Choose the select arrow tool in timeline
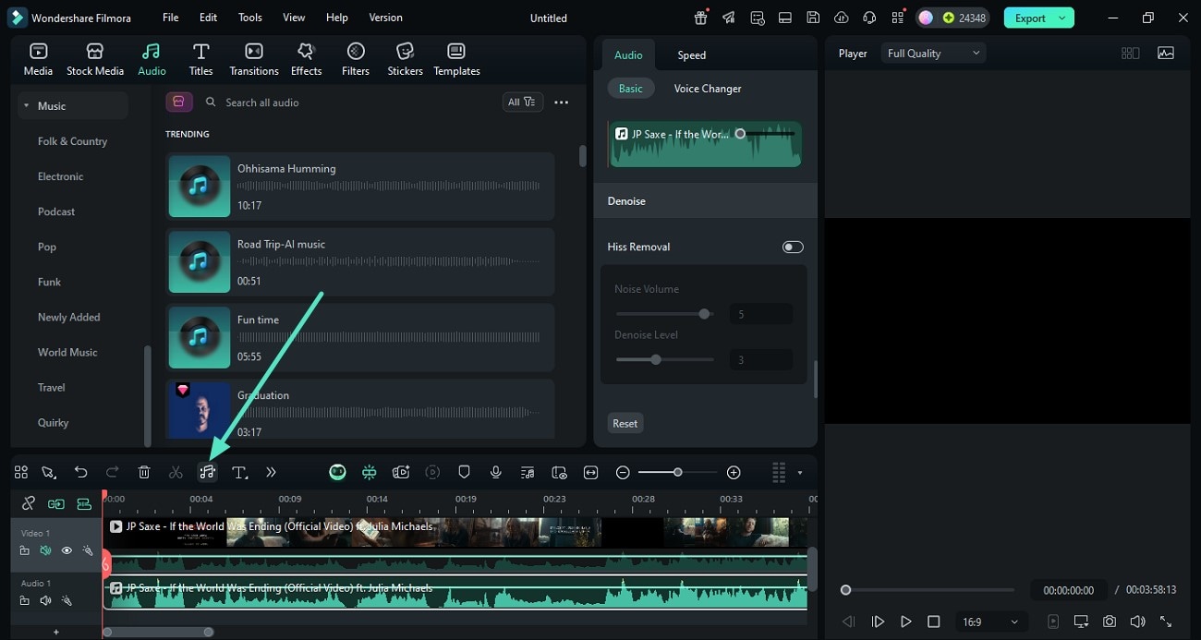 pyautogui.click(x=49, y=472)
